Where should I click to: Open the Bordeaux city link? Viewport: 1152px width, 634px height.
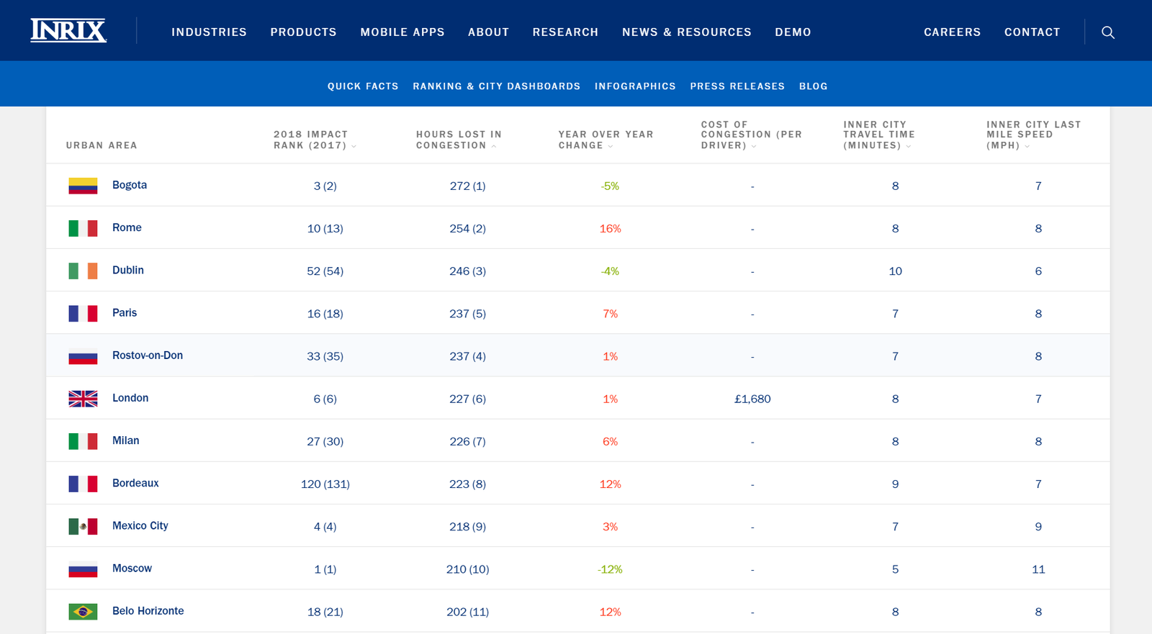pyautogui.click(x=135, y=483)
